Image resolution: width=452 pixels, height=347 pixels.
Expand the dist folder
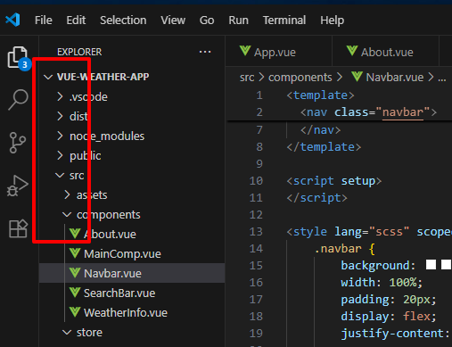pos(132,116)
